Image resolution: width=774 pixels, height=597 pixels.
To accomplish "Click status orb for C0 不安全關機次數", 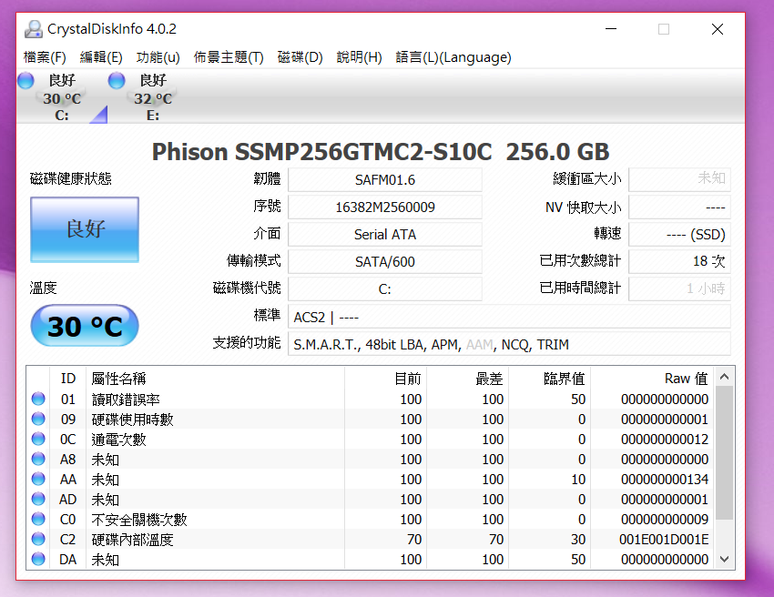I will pyautogui.click(x=38, y=519).
